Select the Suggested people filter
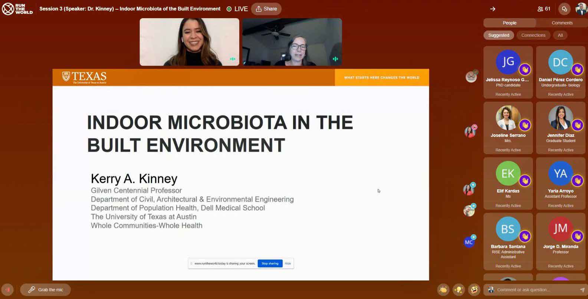588x299 pixels. tap(498, 35)
